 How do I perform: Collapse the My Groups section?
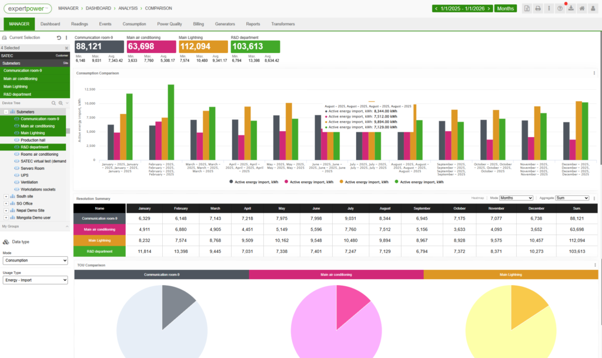click(x=67, y=226)
